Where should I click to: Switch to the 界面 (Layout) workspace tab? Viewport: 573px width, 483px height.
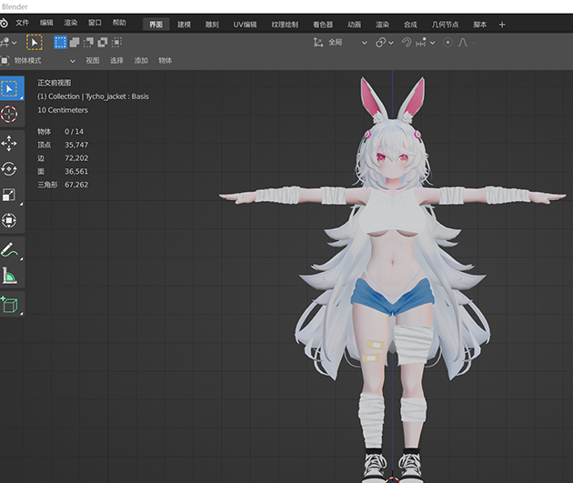[x=156, y=25]
